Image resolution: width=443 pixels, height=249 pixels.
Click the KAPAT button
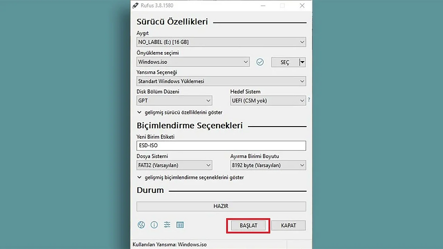pyautogui.click(x=288, y=226)
